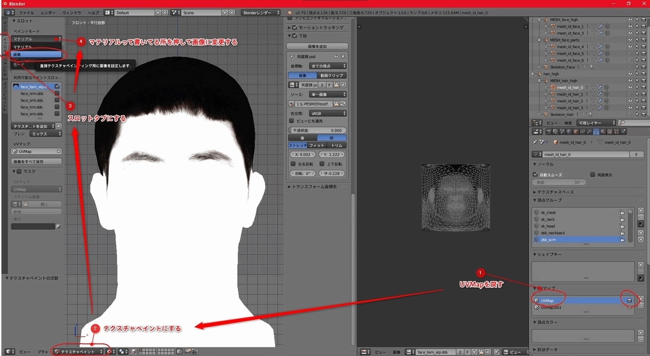Select the 動画クリップ button
Viewport: 650px width, 356px height.
[x=331, y=75]
